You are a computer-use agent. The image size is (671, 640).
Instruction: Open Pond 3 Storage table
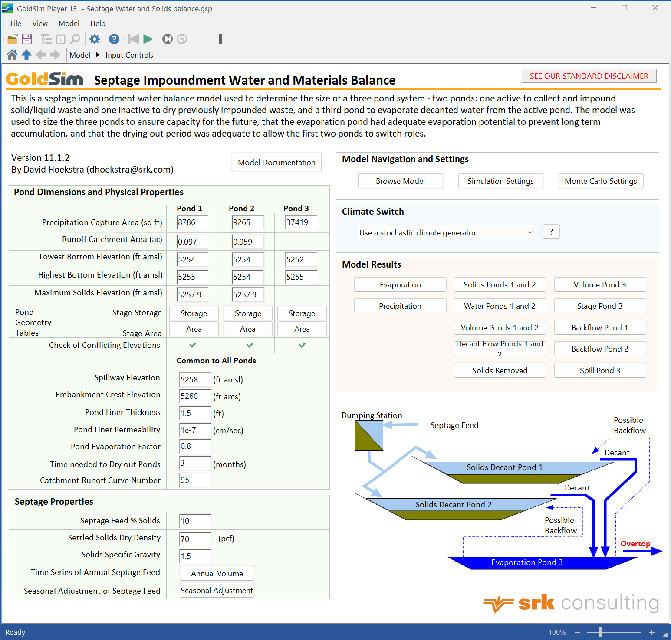point(302,313)
